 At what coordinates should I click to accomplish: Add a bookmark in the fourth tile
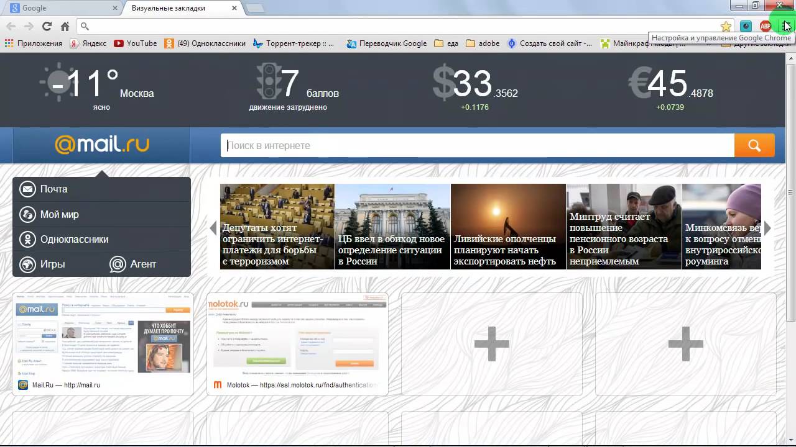pos(686,344)
